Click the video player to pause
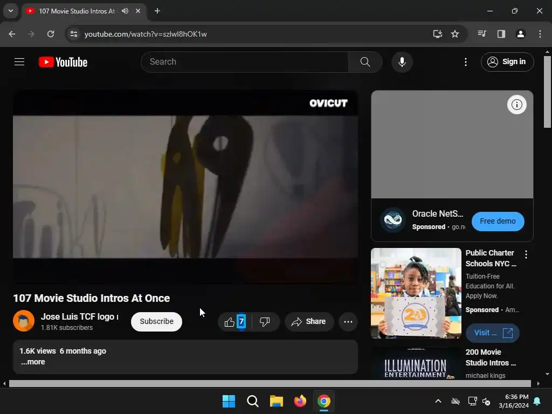Viewport: 552px width, 414px height. [185, 187]
